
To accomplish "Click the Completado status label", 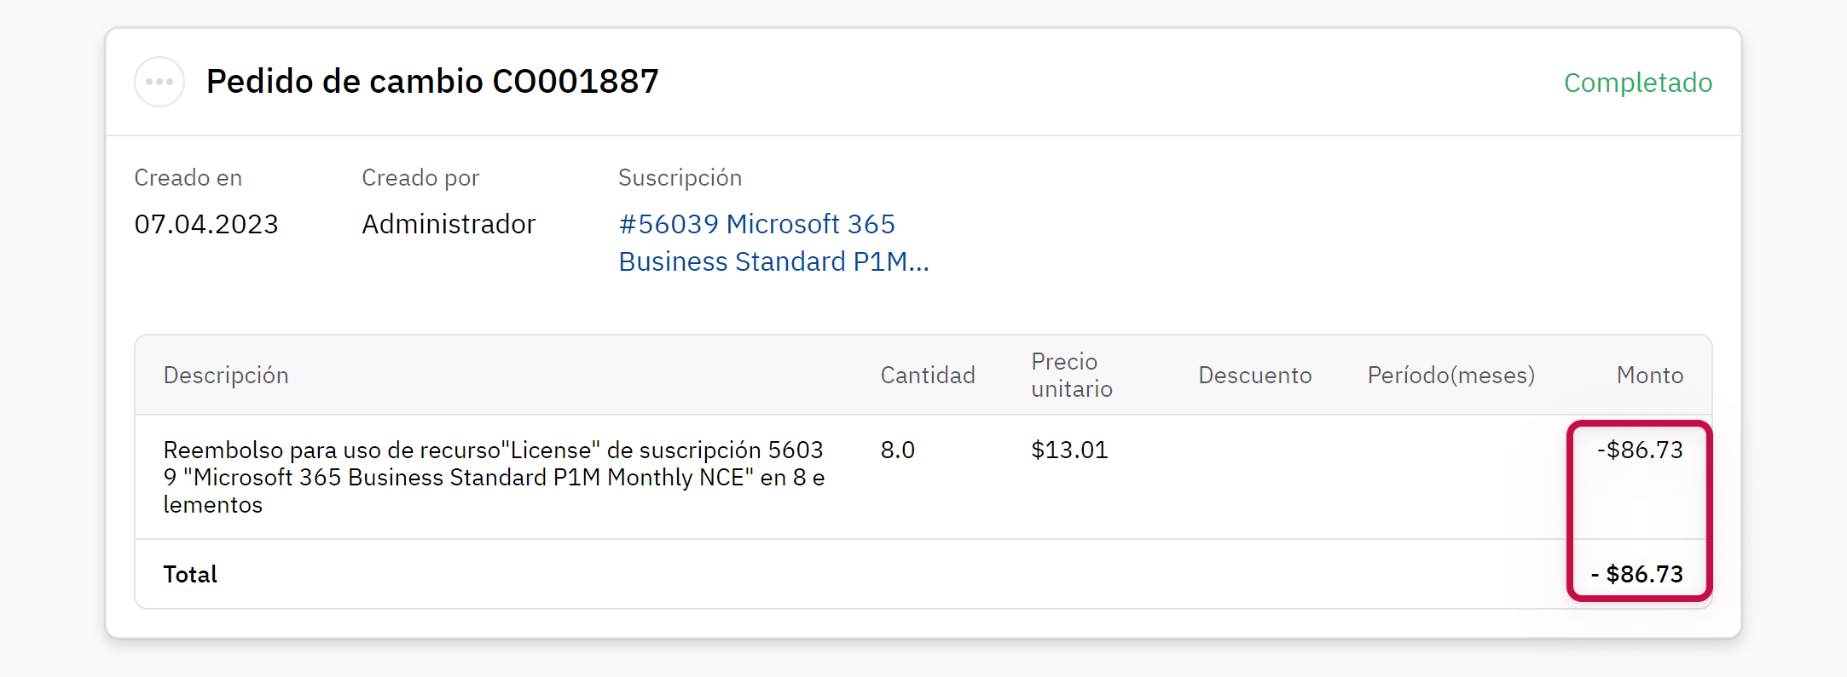I will [x=1637, y=83].
